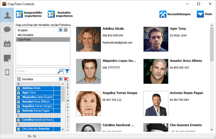Image resolution: width=216 pixels, height=139 pixels.
Task: Delete group with grey X icon
Action: pos(66,30)
